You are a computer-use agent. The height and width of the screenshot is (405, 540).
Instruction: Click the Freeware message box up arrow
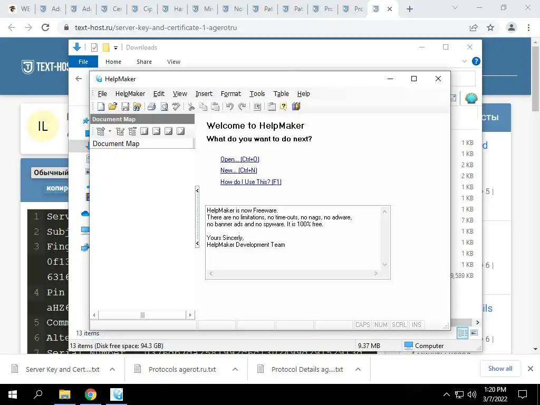click(x=384, y=211)
